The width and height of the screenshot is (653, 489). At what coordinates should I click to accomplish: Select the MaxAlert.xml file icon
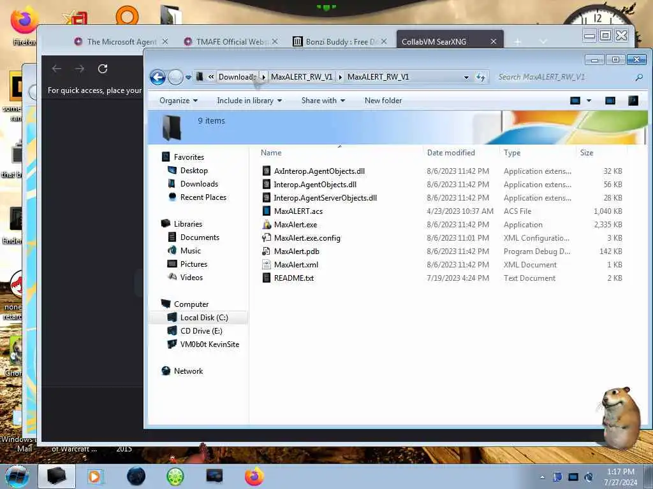[267, 264]
